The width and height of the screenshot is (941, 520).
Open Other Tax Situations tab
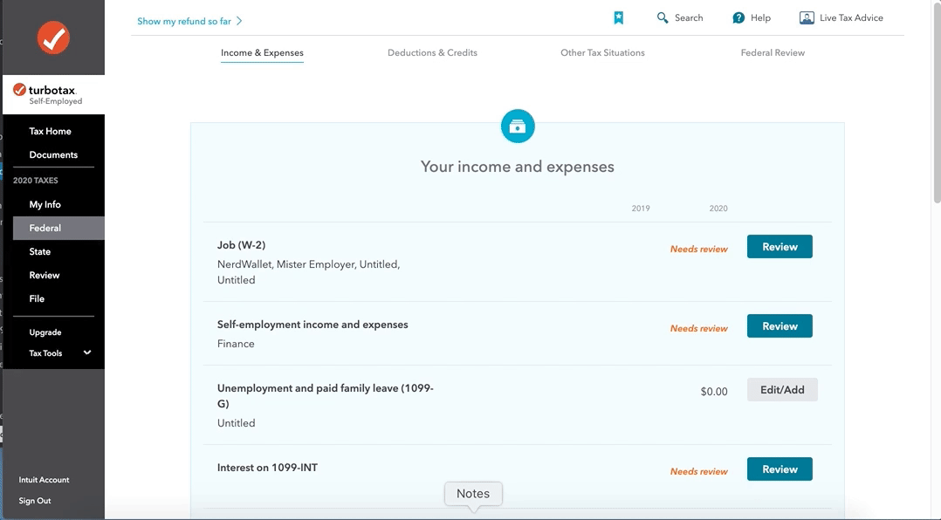(602, 52)
